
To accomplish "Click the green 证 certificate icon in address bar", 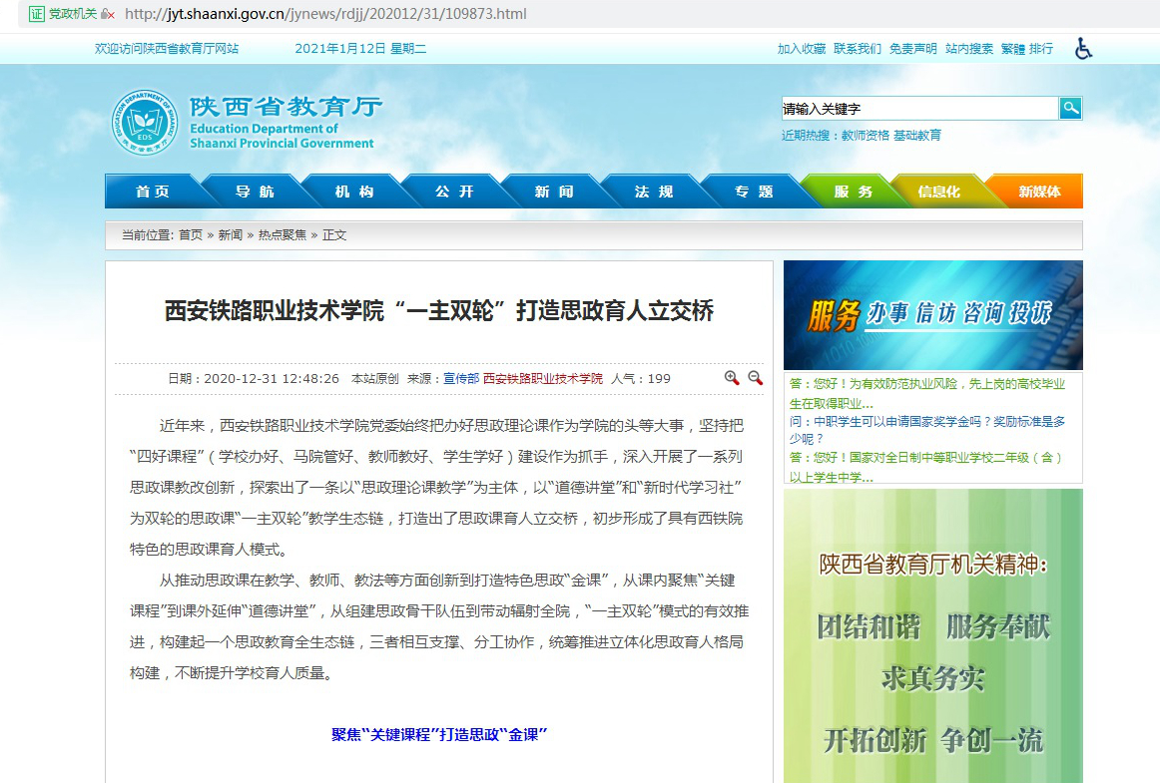I will (36, 14).
